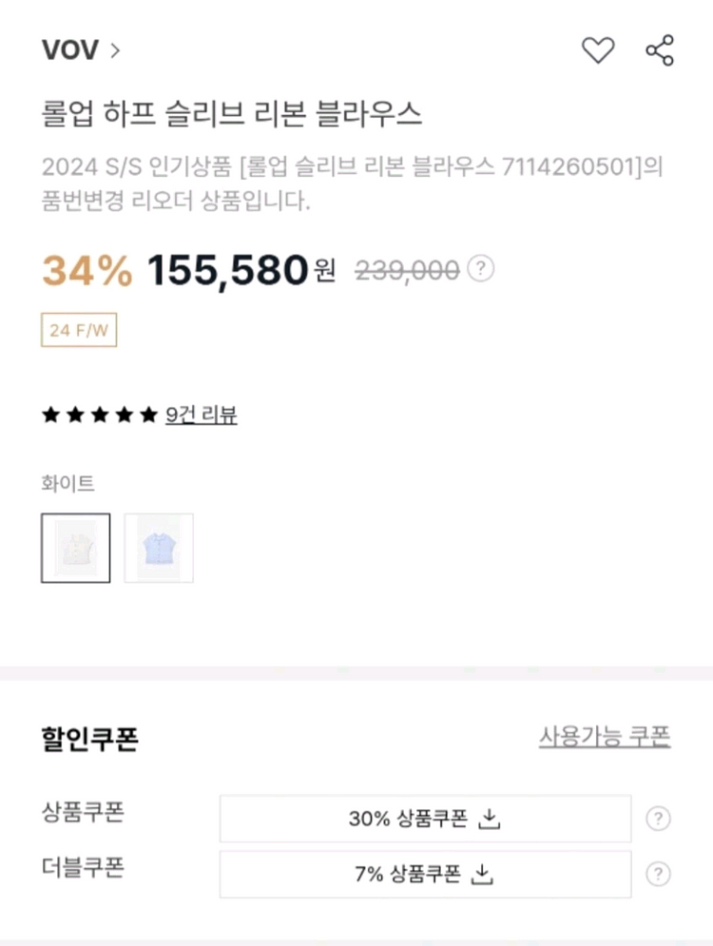
Task: Click download icon on 7% 상품쿠폰
Action: click(x=482, y=874)
